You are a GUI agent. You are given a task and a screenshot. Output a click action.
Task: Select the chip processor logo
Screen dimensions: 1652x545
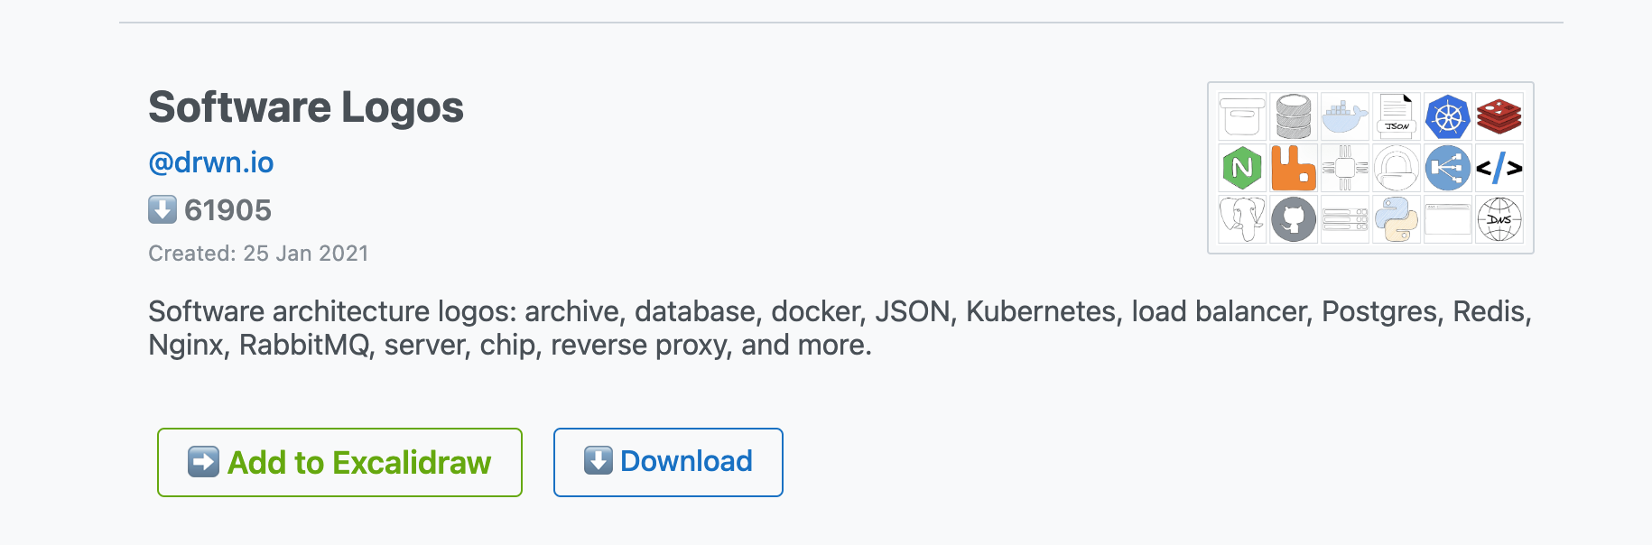(1345, 168)
